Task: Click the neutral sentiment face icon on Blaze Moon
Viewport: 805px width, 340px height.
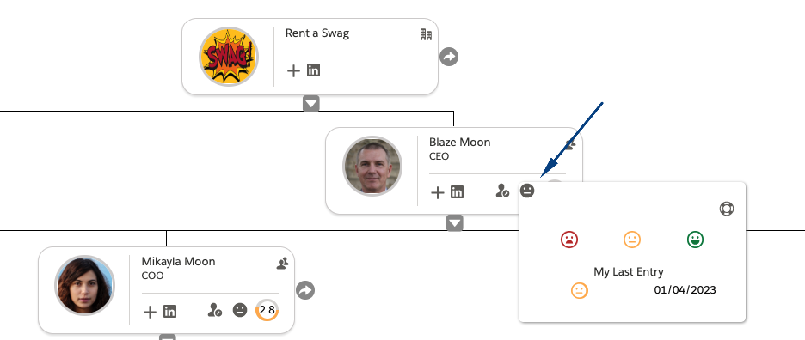Action: point(527,191)
